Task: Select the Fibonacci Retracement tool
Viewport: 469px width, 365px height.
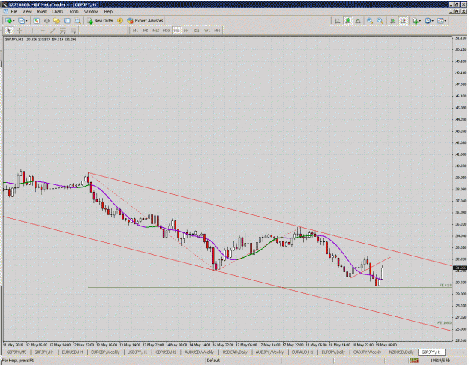Action: (73, 31)
